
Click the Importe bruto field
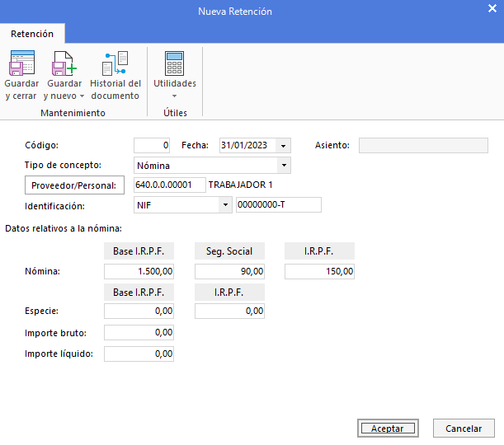point(139,332)
